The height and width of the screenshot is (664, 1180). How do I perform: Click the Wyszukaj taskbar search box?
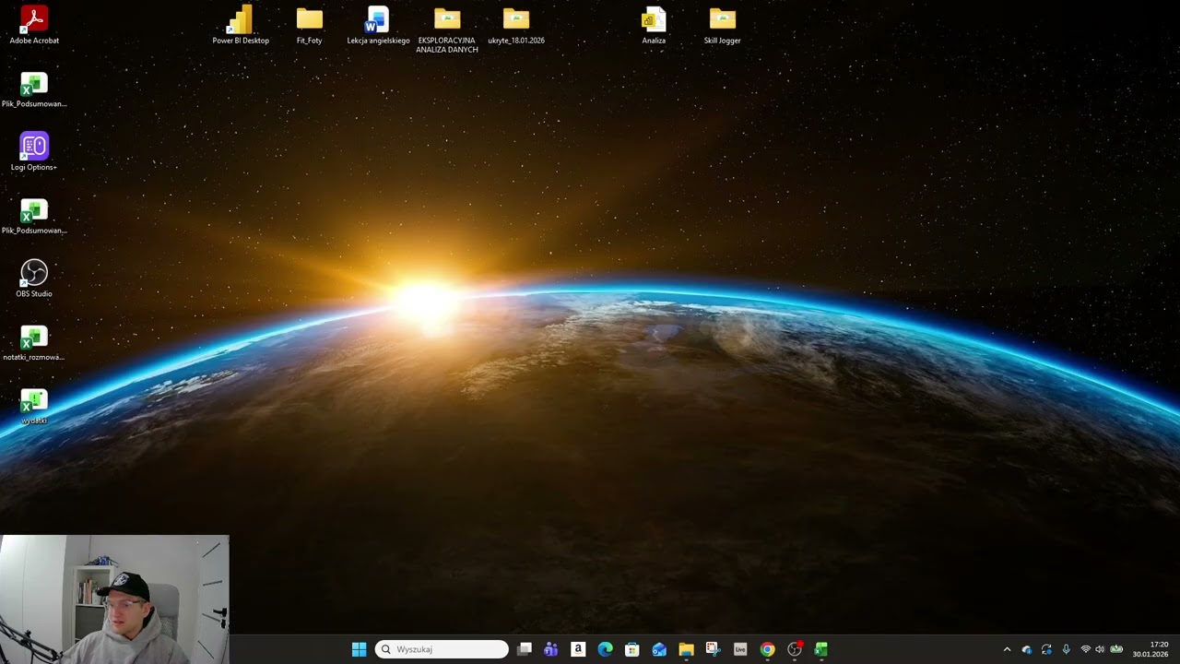(442, 649)
